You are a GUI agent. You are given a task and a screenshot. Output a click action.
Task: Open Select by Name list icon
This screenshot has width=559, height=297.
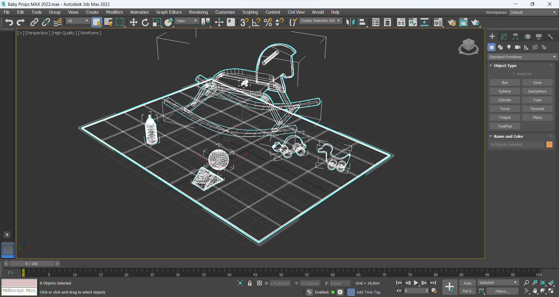(x=108, y=22)
